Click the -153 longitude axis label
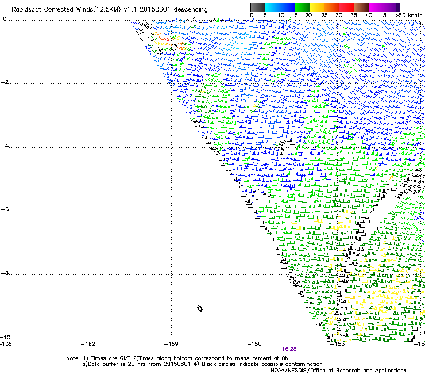The width and height of the screenshot is (425, 374). pyautogui.click(x=337, y=344)
